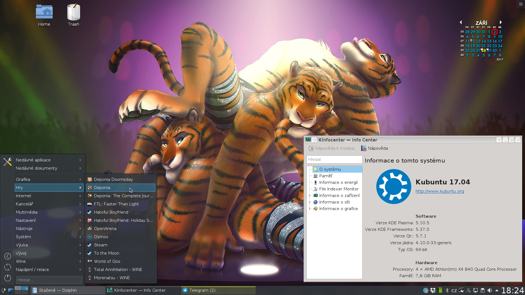The height and width of the screenshot is (295, 525).
Task: Open the Systém category
Action: (x=49, y=237)
